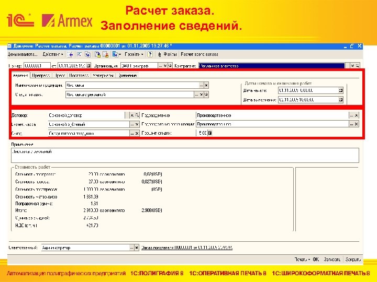Switch to the Препресс tab

(41, 76)
